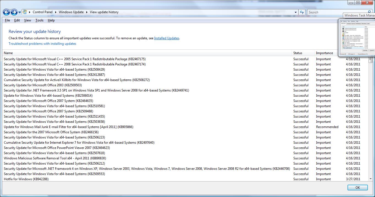Select Windows Vista security update KB2510581
Viewport: 375px width, 197px height.
point(185,106)
